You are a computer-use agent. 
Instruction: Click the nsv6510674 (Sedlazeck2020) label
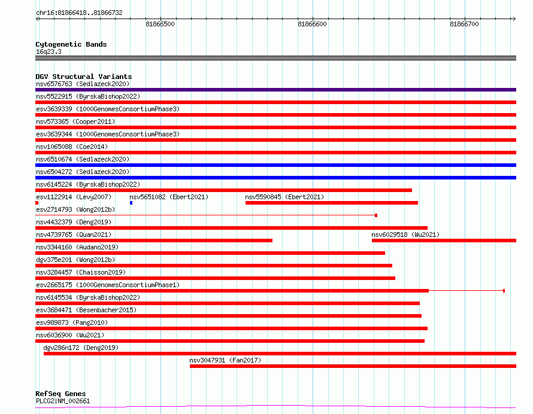[x=83, y=159]
